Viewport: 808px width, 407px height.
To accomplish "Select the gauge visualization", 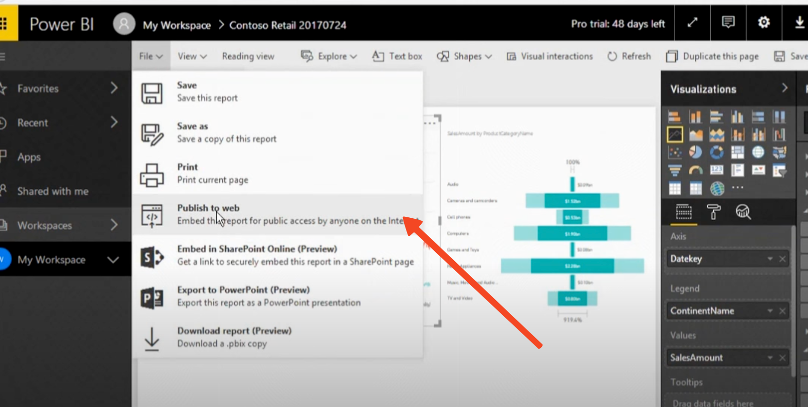I will pos(695,170).
